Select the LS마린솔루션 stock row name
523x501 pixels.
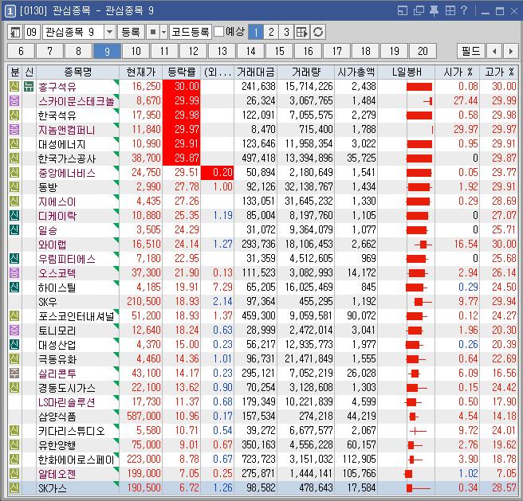pos(66,402)
